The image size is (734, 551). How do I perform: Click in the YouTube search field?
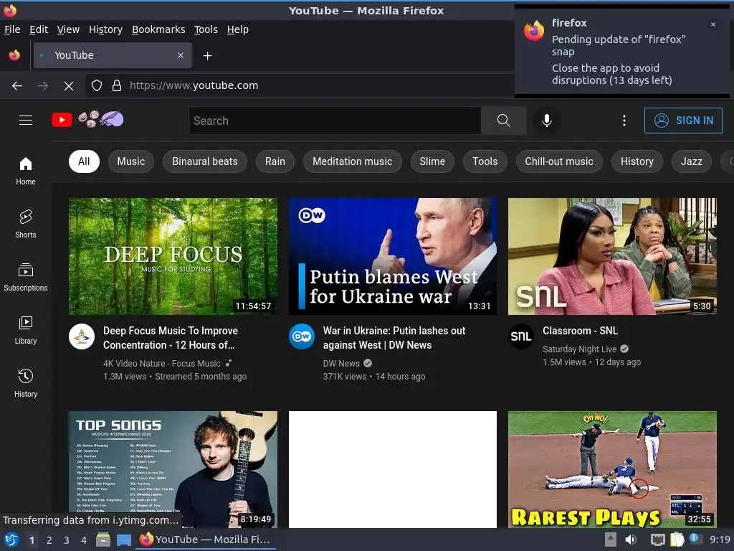tap(335, 121)
